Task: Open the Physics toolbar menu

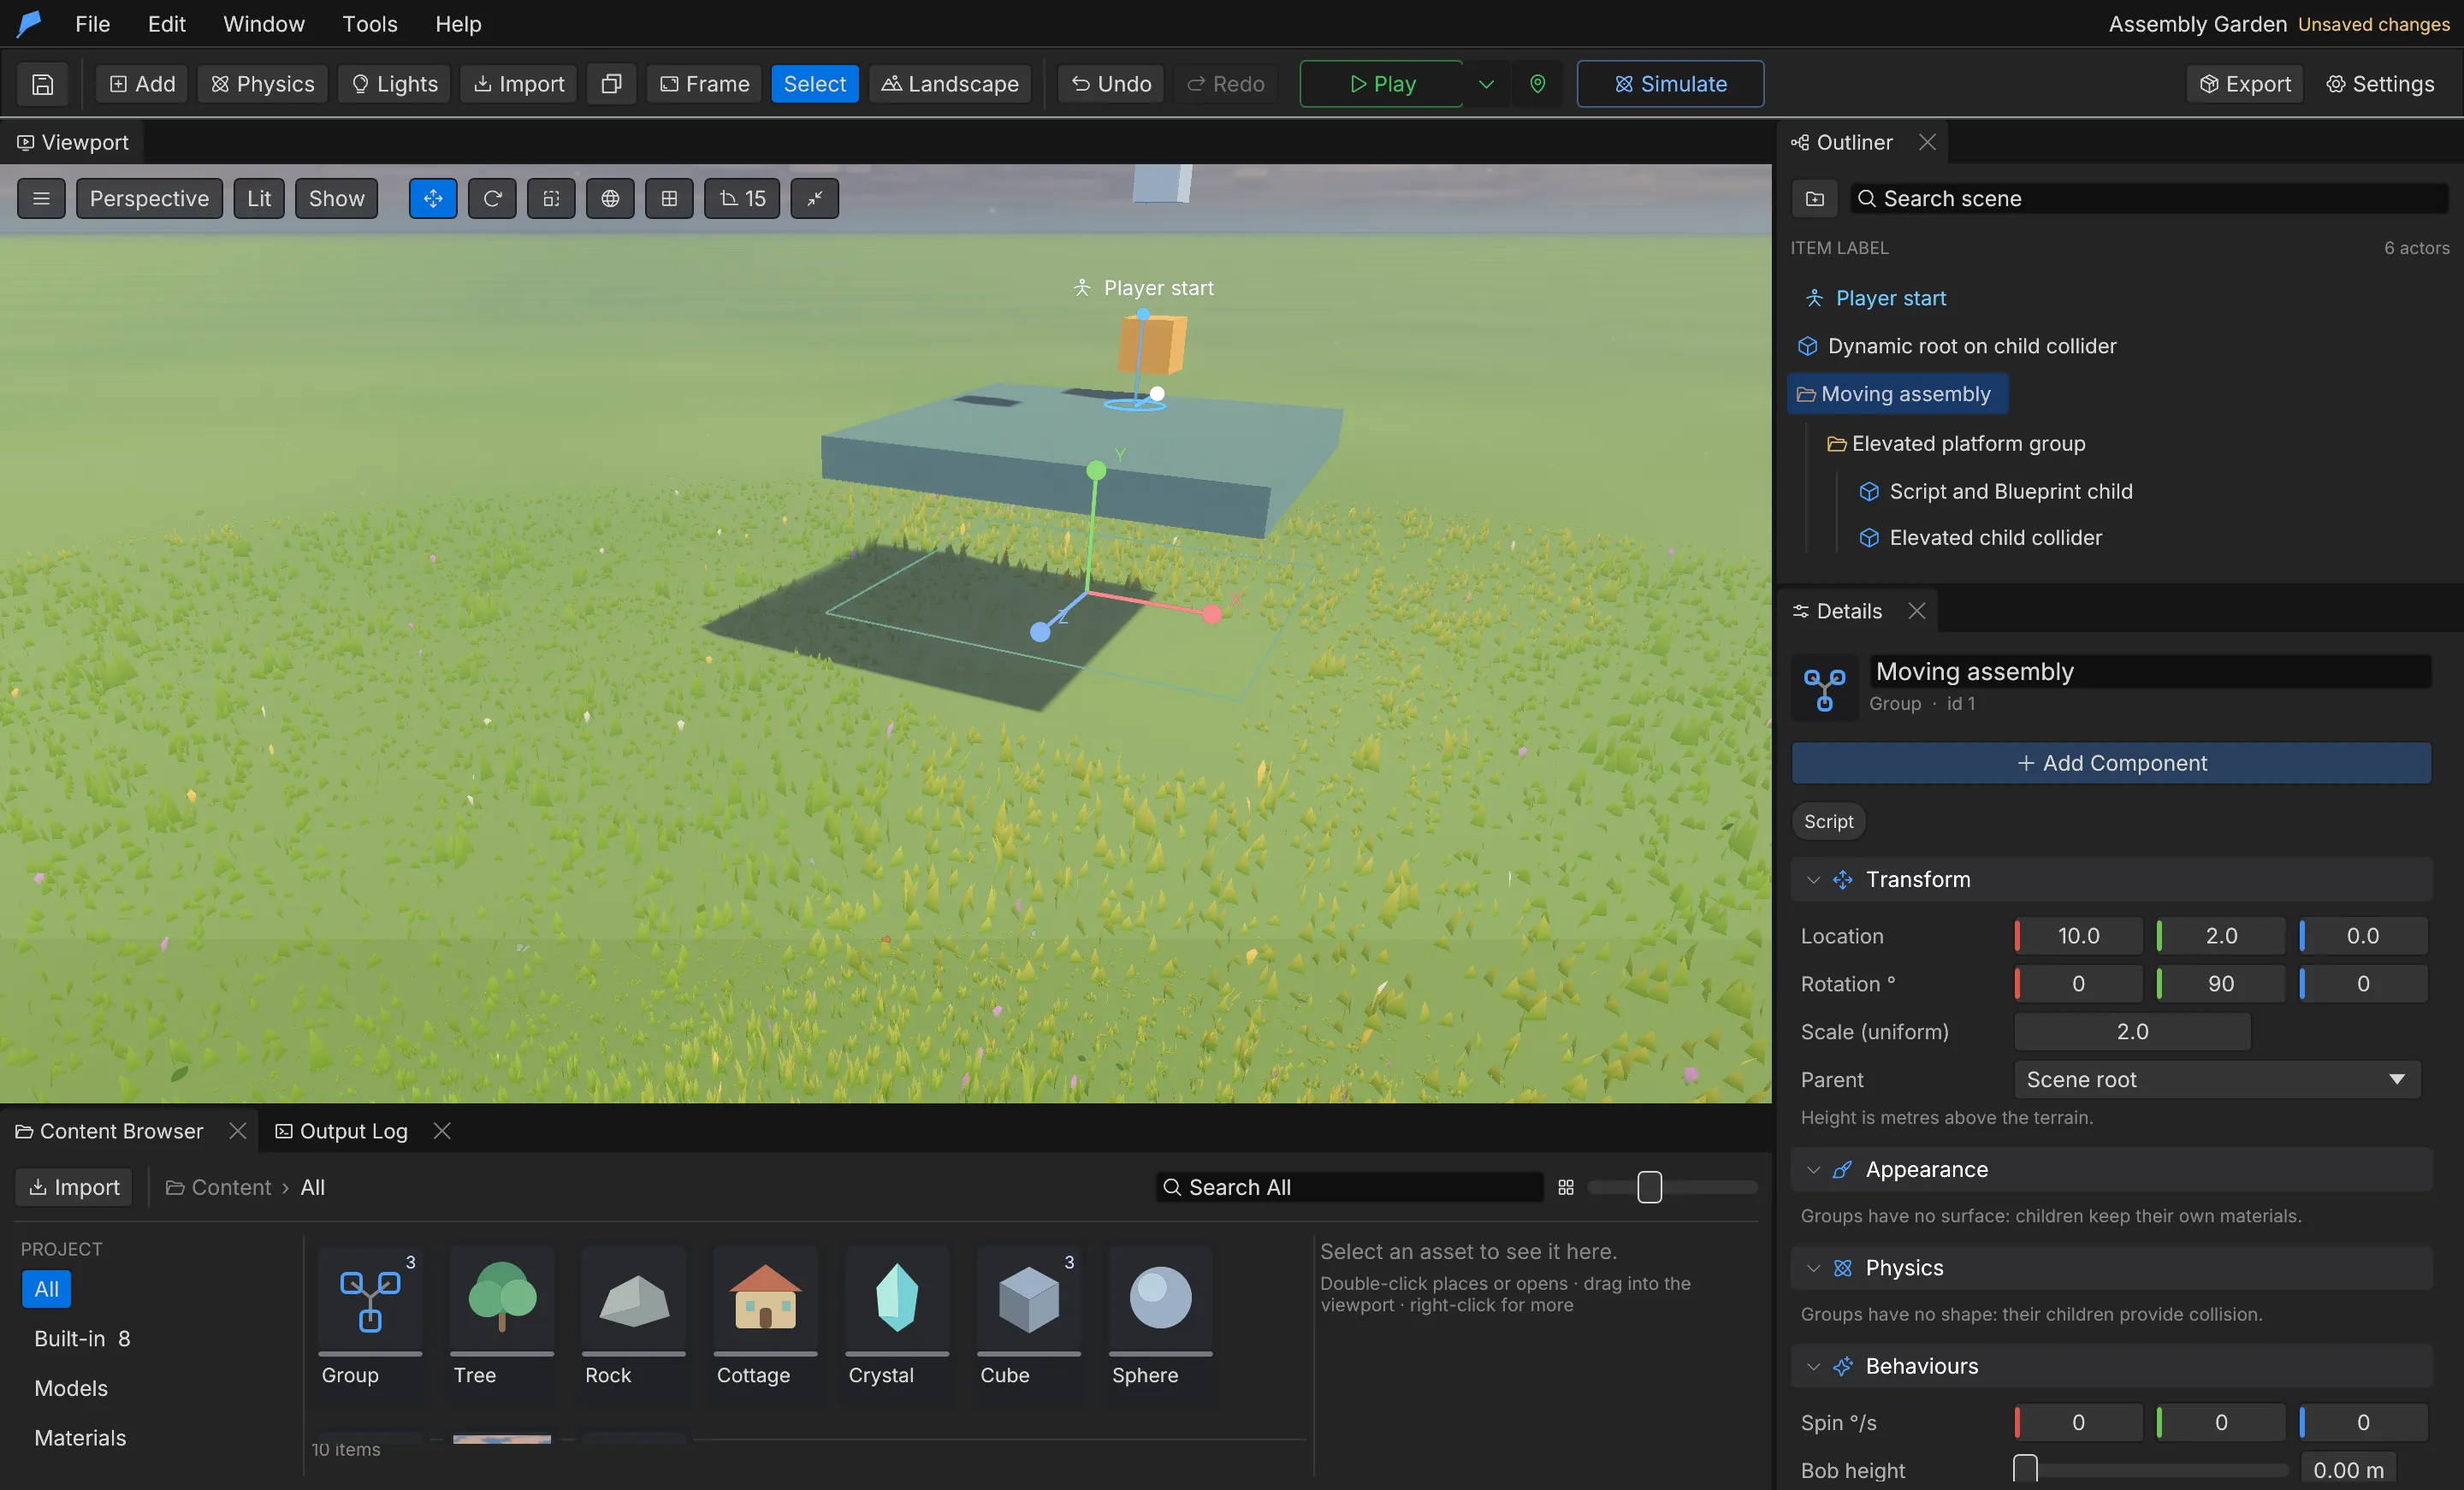Action: [263, 84]
